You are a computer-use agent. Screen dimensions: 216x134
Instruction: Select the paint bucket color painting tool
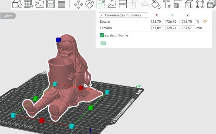[156, 4]
